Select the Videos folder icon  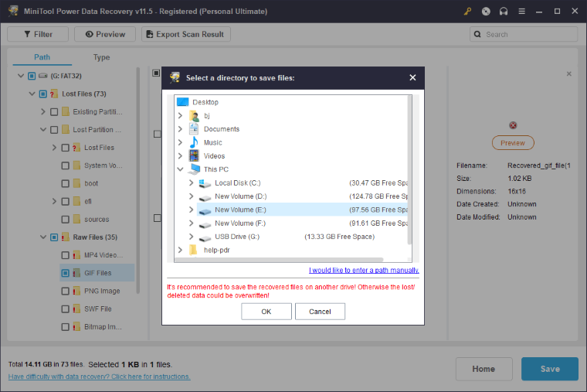coord(193,155)
